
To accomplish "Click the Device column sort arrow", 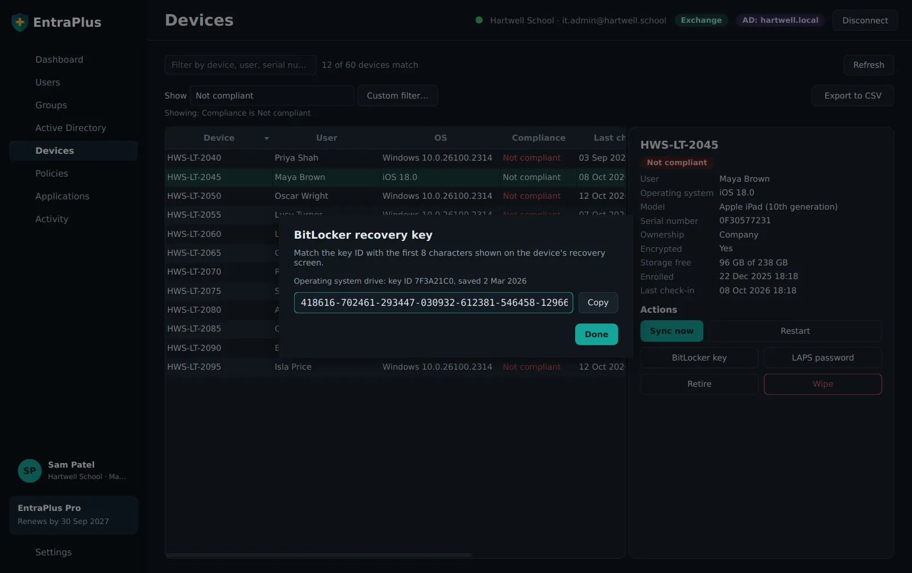I will [x=267, y=138].
